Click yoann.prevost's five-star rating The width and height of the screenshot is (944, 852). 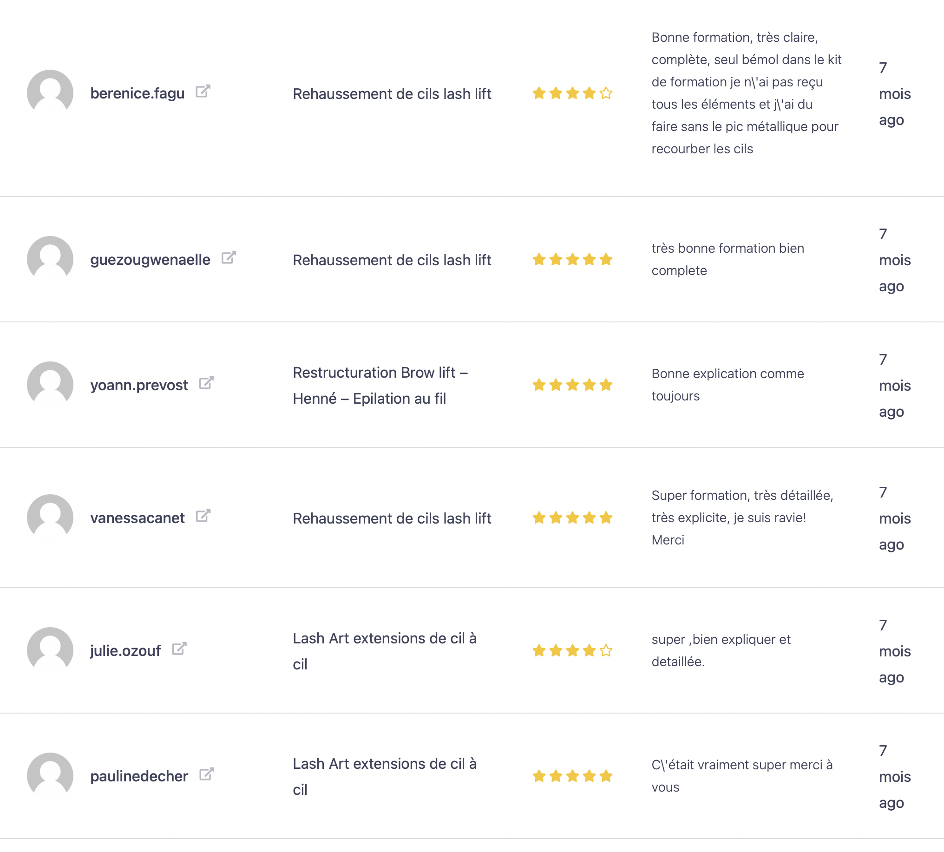click(x=572, y=385)
